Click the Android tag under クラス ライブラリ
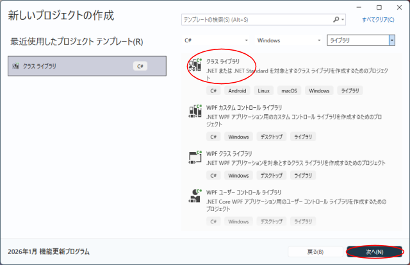Viewport: 410px width, 265px height. (x=237, y=91)
